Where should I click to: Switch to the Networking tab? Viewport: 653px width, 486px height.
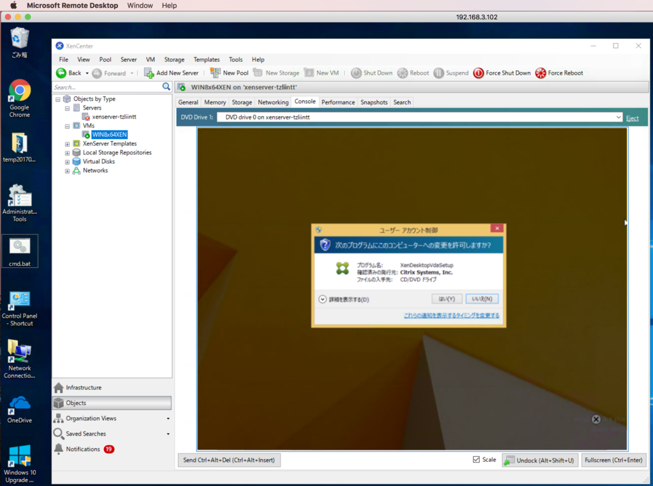point(273,102)
